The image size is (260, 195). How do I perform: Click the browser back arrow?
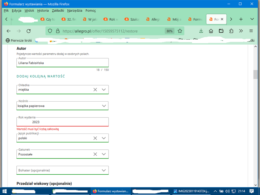(x=9, y=31)
